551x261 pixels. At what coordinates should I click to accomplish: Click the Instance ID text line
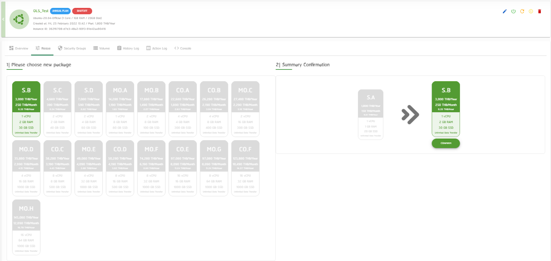pyautogui.click(x=69, y=29)
